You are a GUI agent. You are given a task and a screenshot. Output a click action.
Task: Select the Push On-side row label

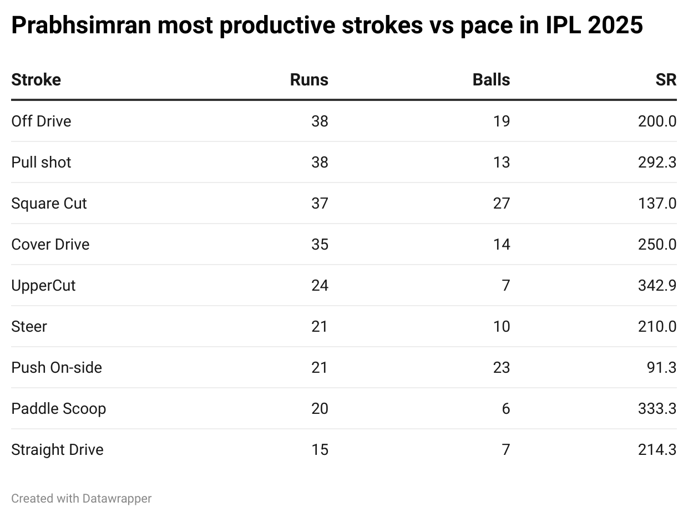pos(57,367)
